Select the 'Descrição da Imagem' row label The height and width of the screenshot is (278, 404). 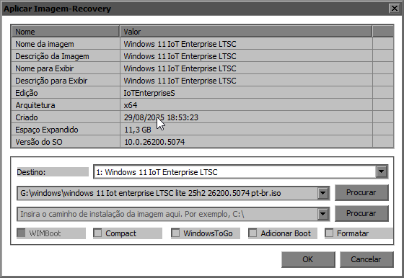coord(52,56)
